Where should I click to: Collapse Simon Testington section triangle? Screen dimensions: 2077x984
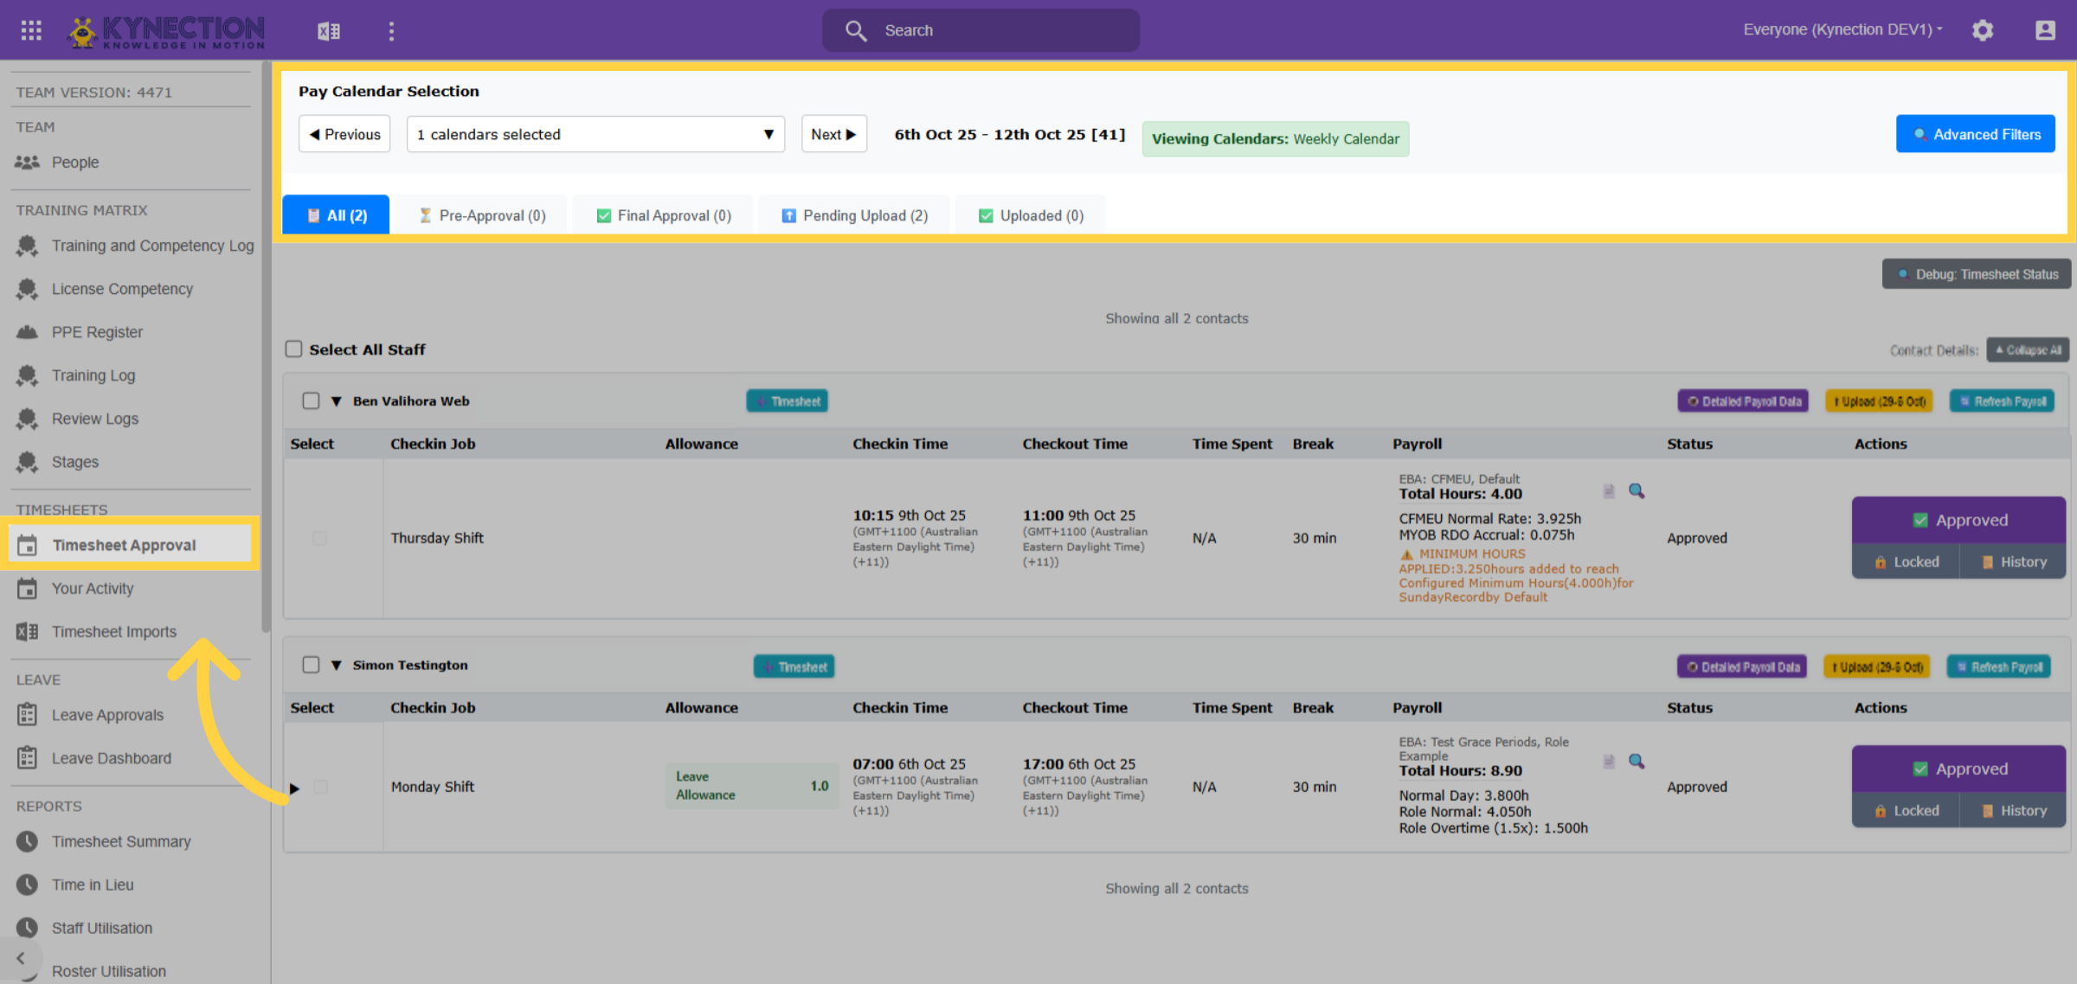[x=337, y=665]
